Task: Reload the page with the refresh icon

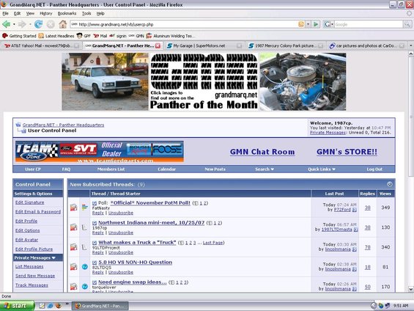Action: point(38,24)
